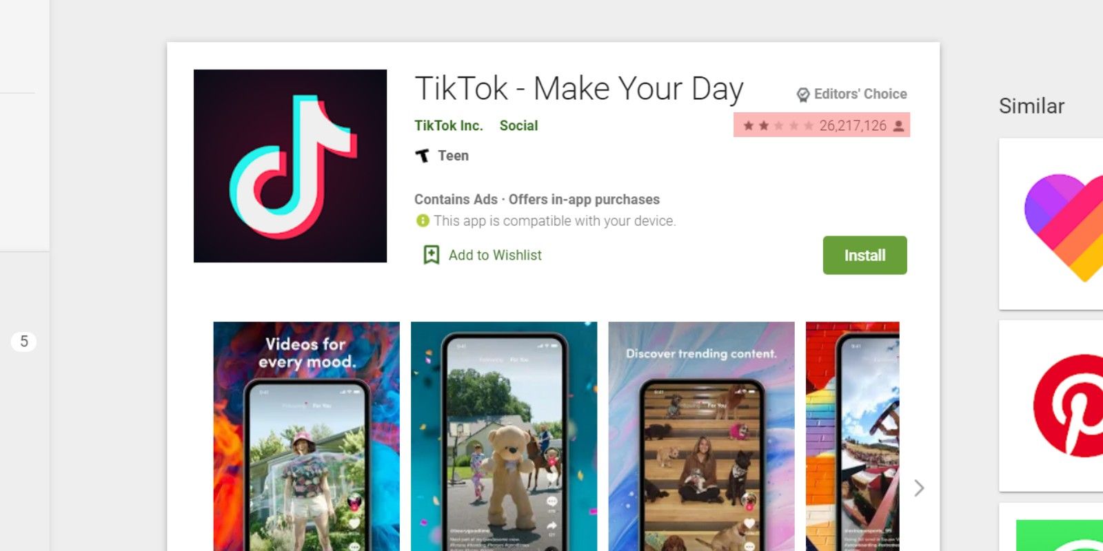Screen dimensions: 1103x551
Task: Open the teddy bear screenshot thumbnail
Action: pos(504,437)
